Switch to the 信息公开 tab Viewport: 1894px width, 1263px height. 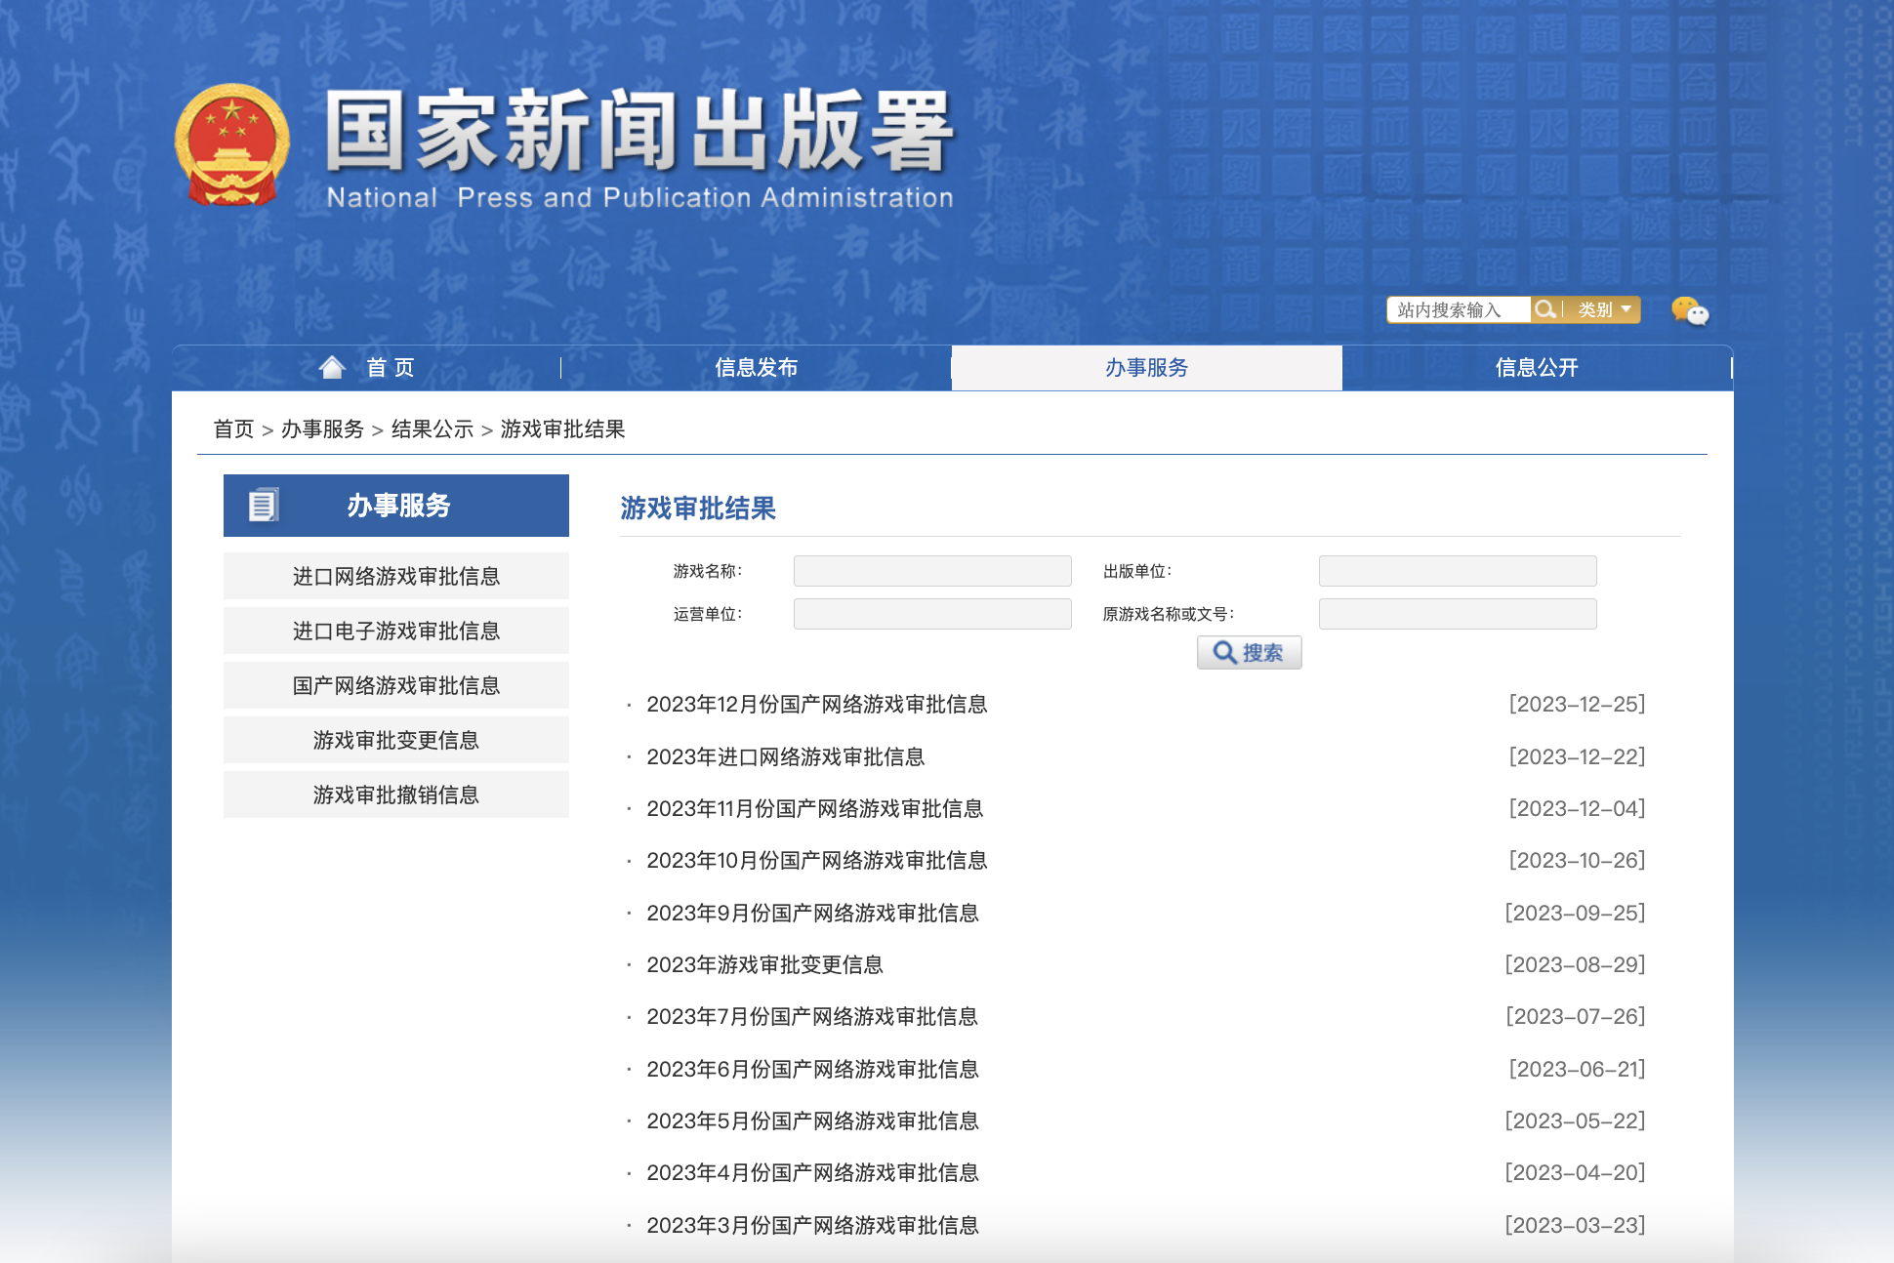[1536, 368]
